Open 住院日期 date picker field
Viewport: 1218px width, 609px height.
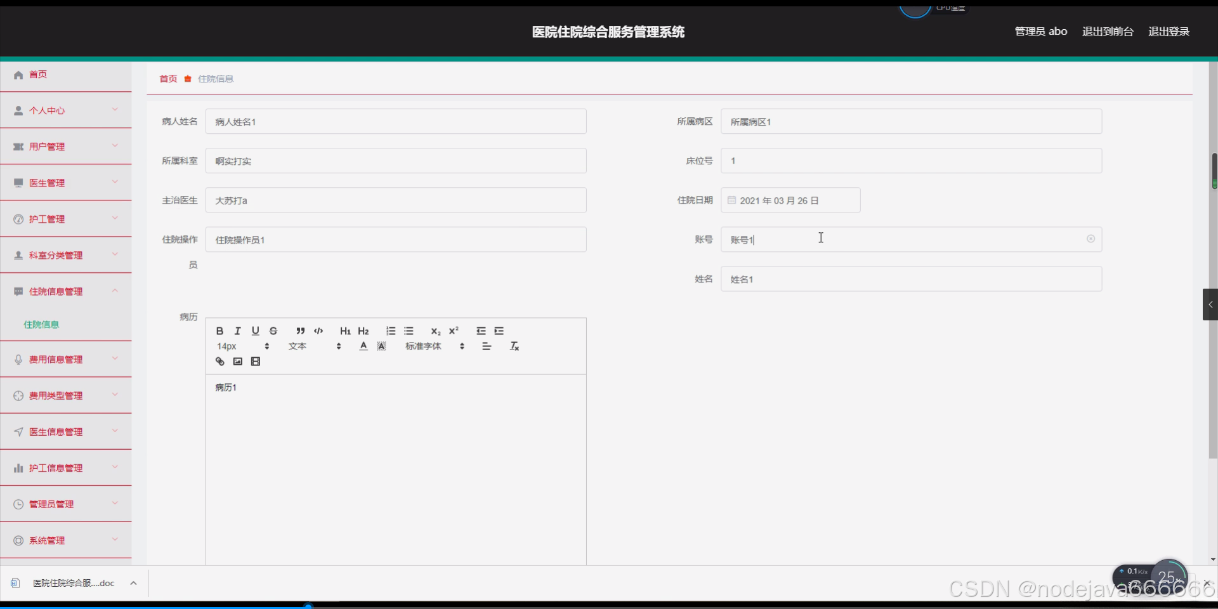[x=790, y=200]
